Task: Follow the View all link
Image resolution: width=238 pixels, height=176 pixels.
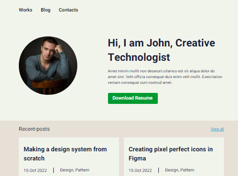Action: tap(217, 129)
